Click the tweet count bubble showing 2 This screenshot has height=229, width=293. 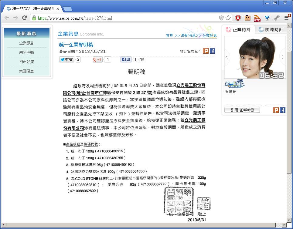click(78, 59)
